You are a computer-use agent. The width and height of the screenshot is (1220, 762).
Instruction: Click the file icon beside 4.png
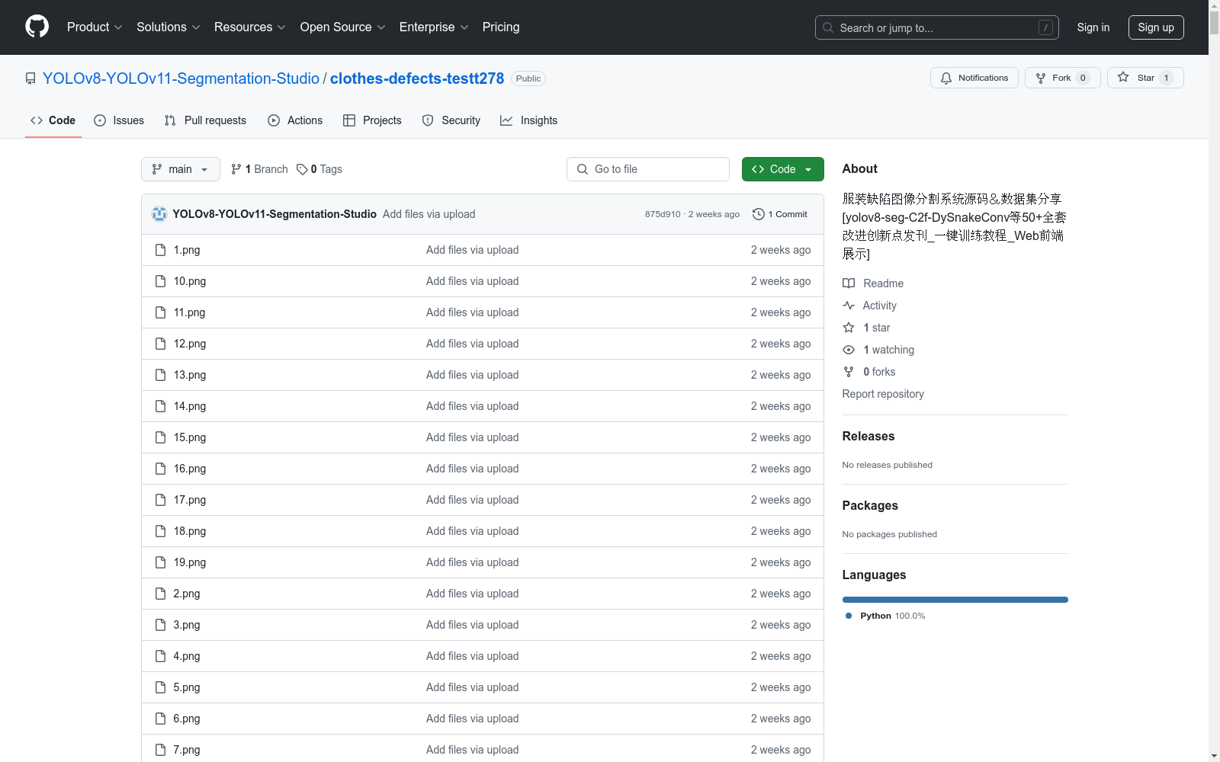point(160,656)
